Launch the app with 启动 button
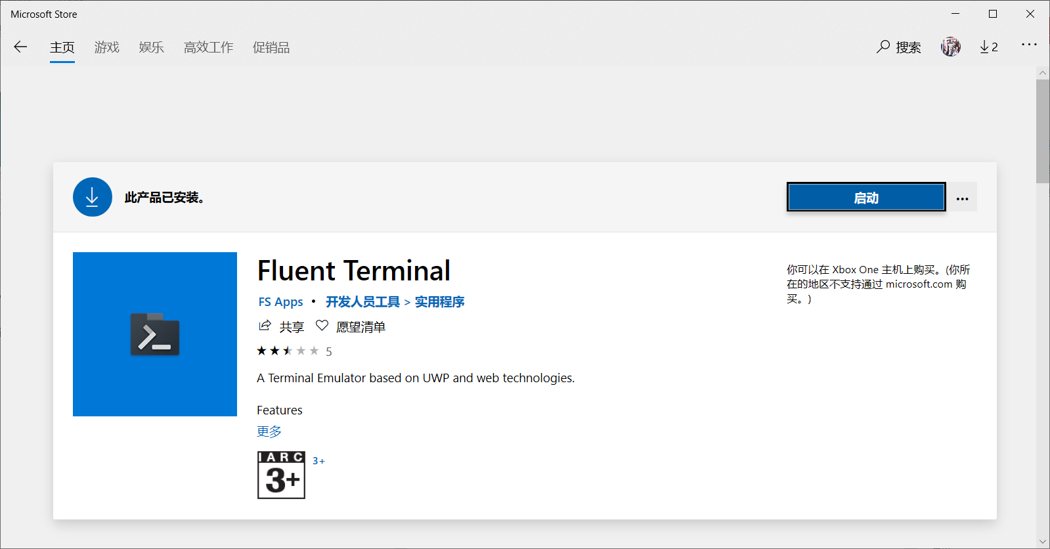 866,197
